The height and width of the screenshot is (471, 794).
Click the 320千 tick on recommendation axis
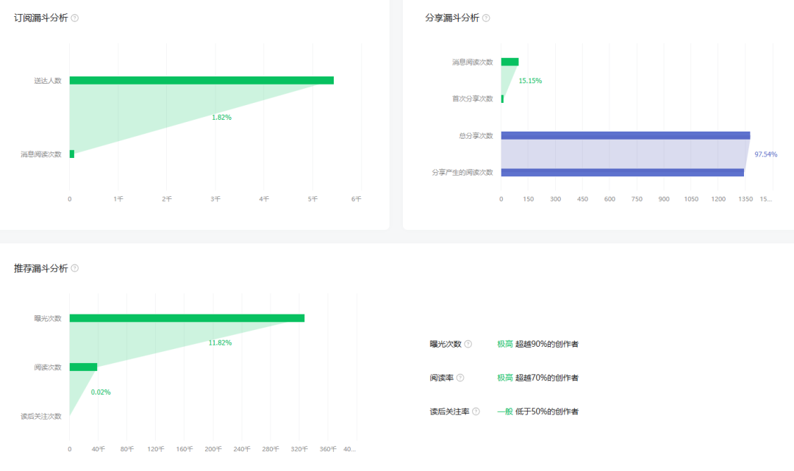point(299,449)
